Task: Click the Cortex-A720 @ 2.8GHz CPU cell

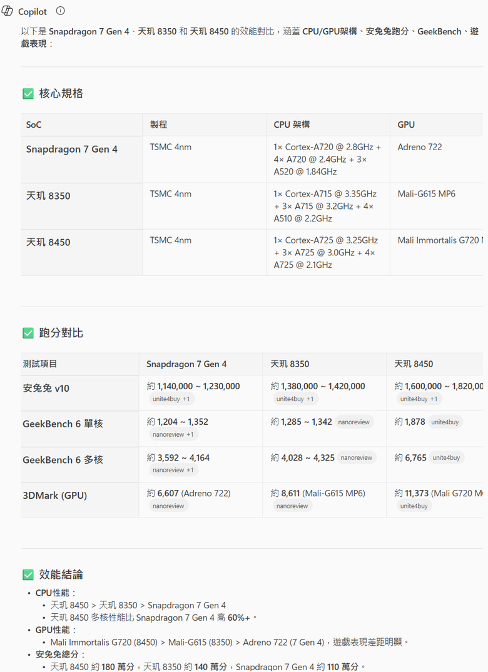Action: pos(327,160)
